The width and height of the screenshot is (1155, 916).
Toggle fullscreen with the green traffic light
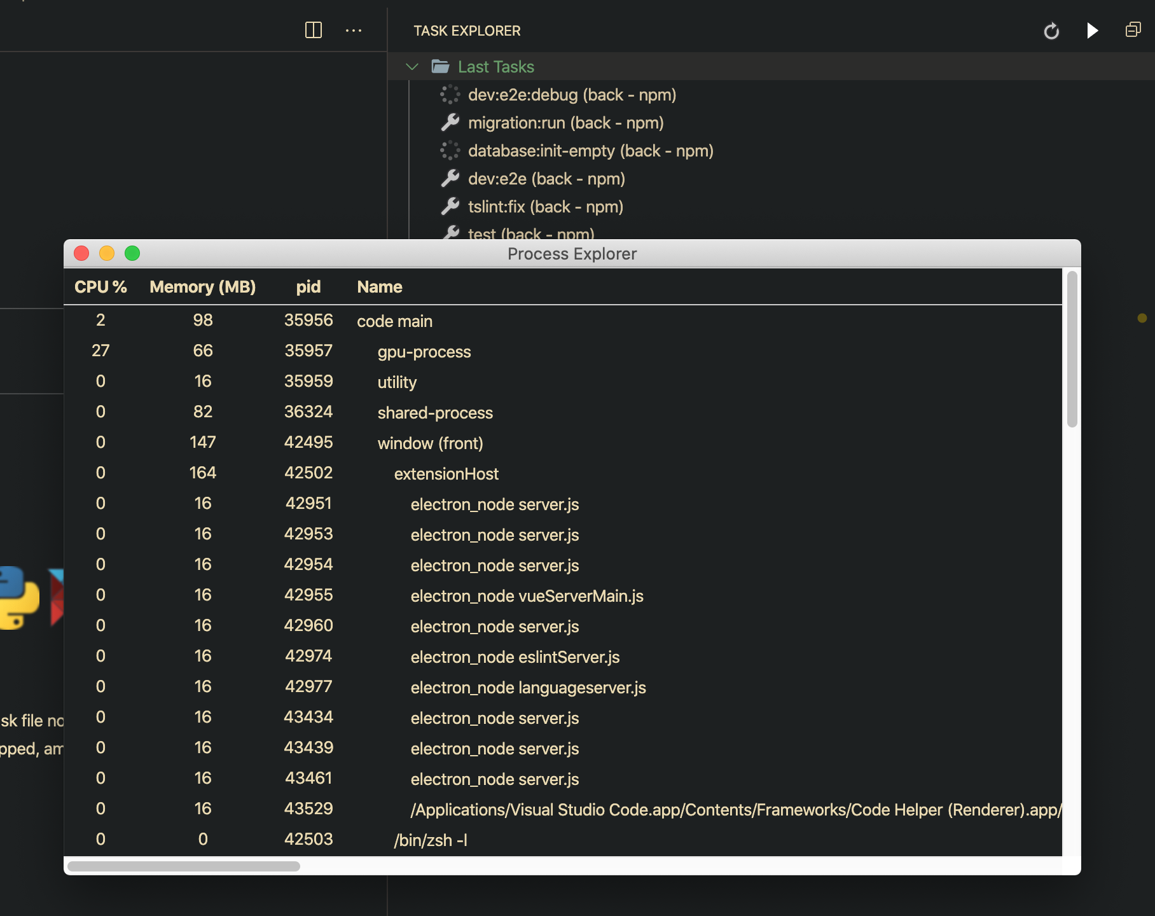click(133, 253)
